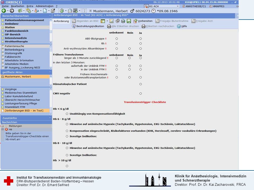Set Anti-erythrozytäre Alloantikörper to Nein

coord(129,49)
